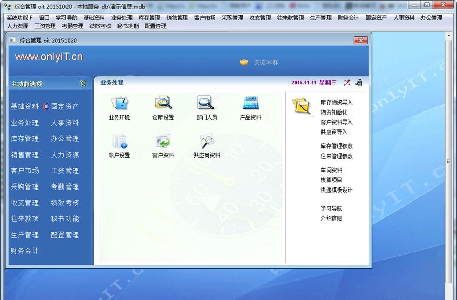Click the folder icon atop the right panel
The width and height of the screenshot is (457, 300).
pos(300,106)
